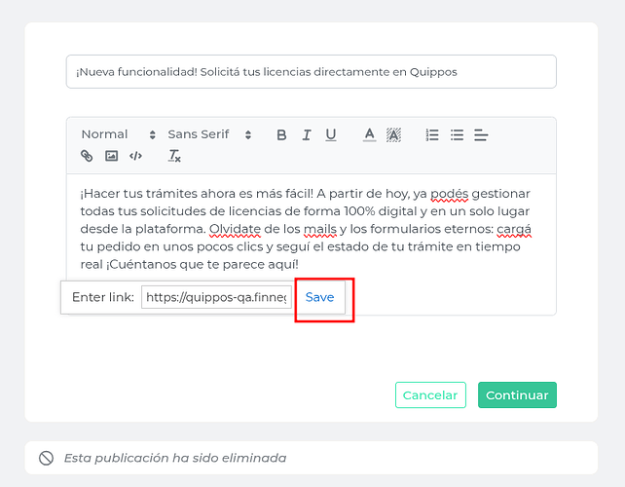Apply italic formatting
This screenshot has width=625, height=487.
pos(306,135)
